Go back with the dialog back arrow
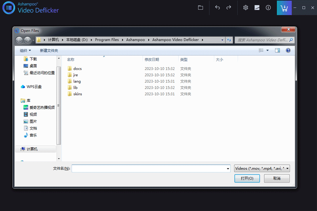Viewport: 317px width, 211px height. click(19, 40)
